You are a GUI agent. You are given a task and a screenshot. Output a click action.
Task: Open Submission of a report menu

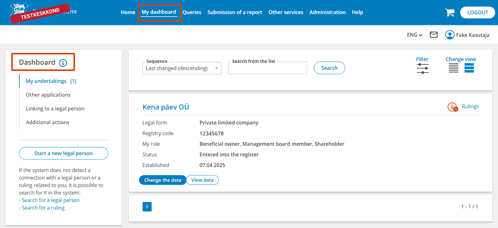click(x=234, y=13)
